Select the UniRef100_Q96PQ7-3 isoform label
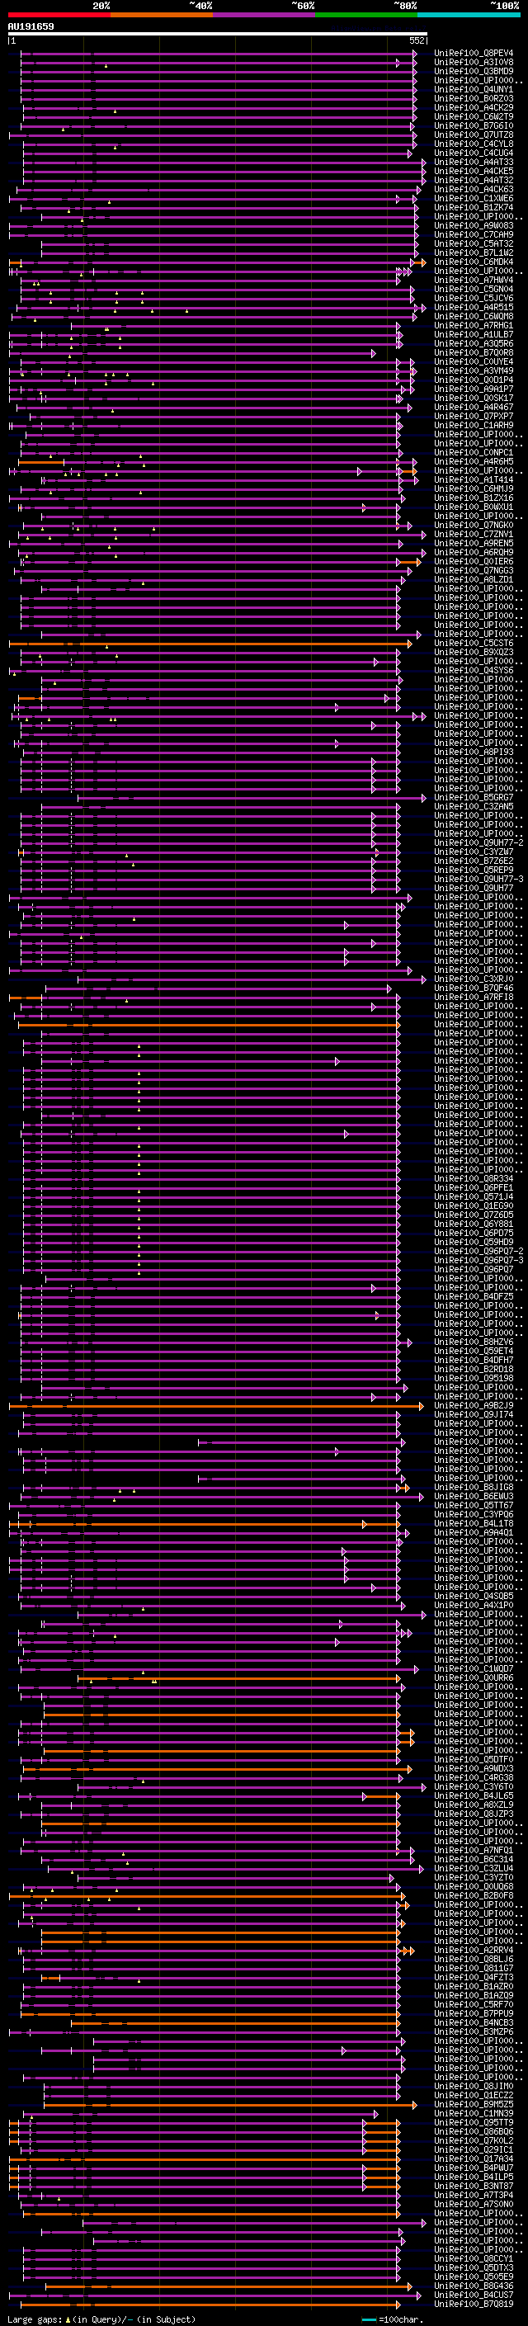The image size is (528, 2326). 478,1262
